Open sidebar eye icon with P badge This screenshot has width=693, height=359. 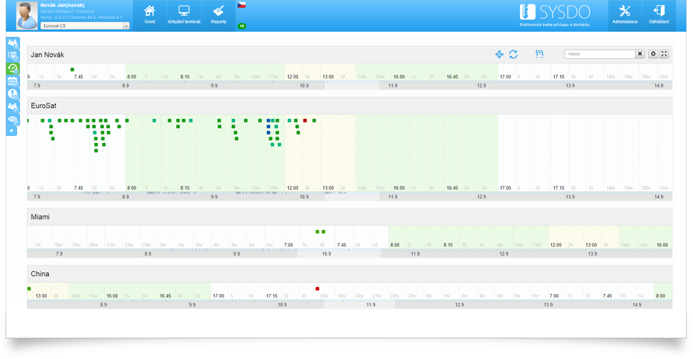[13, 120]
